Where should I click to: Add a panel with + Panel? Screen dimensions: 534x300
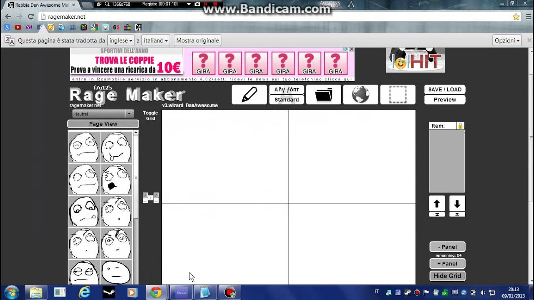click(447, 263)
